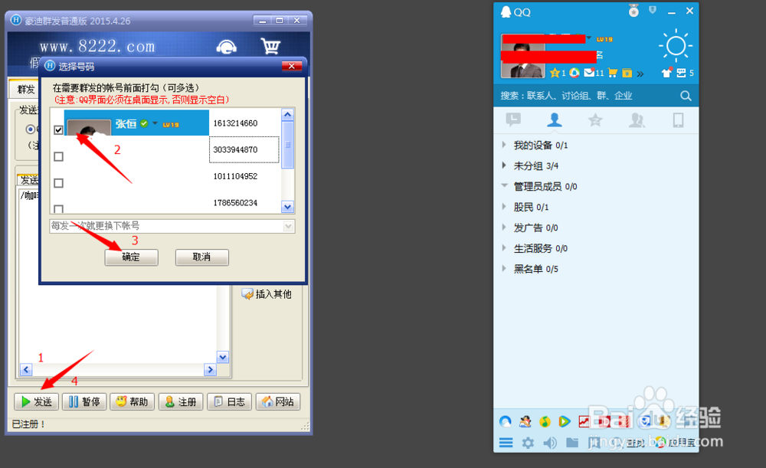Click the 确定 button
Image resolution: width=766 pixels, height=468 pixels.
(131, 257)
